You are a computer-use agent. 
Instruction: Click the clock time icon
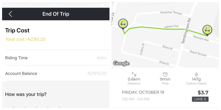click(x=165, y=74)
